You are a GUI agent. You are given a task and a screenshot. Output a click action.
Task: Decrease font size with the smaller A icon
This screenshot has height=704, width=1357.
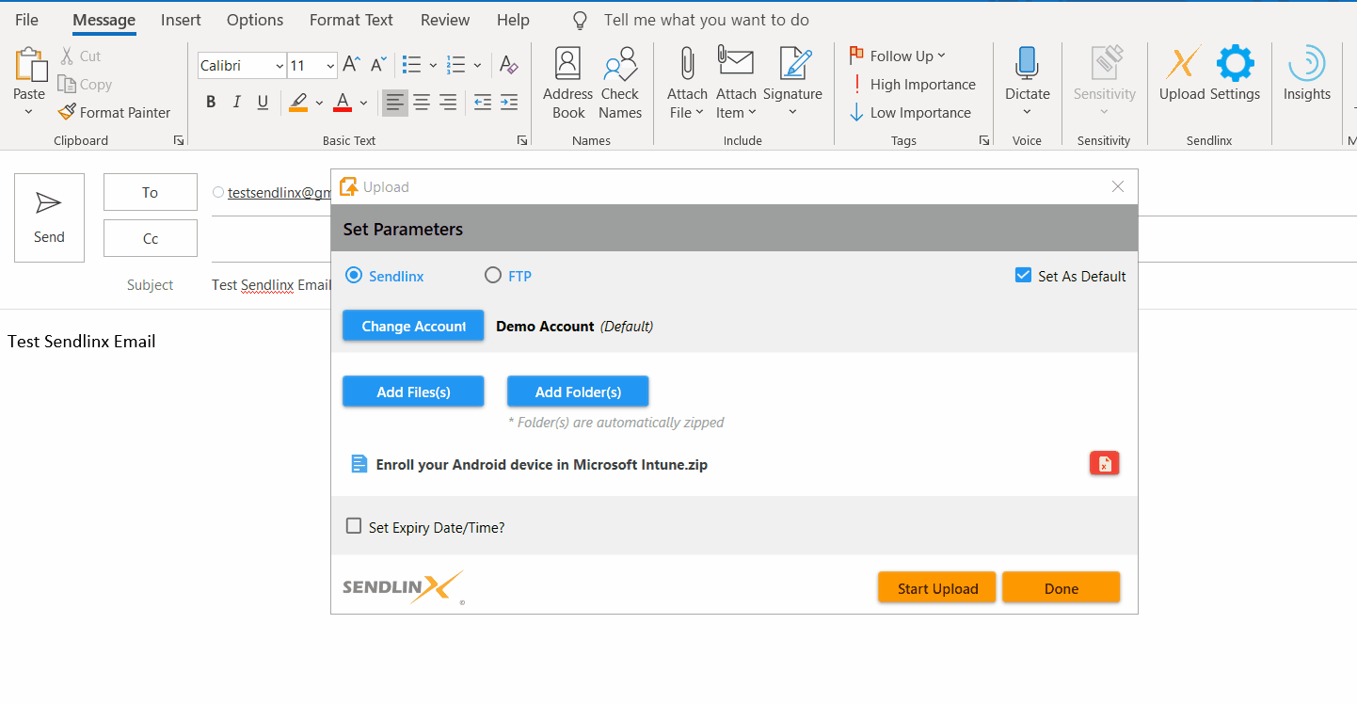point(378,65)
